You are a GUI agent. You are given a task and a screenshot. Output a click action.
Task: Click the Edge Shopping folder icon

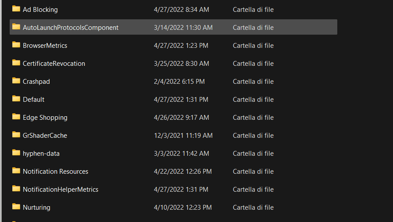pyautogui.click(x=16, y=117)
